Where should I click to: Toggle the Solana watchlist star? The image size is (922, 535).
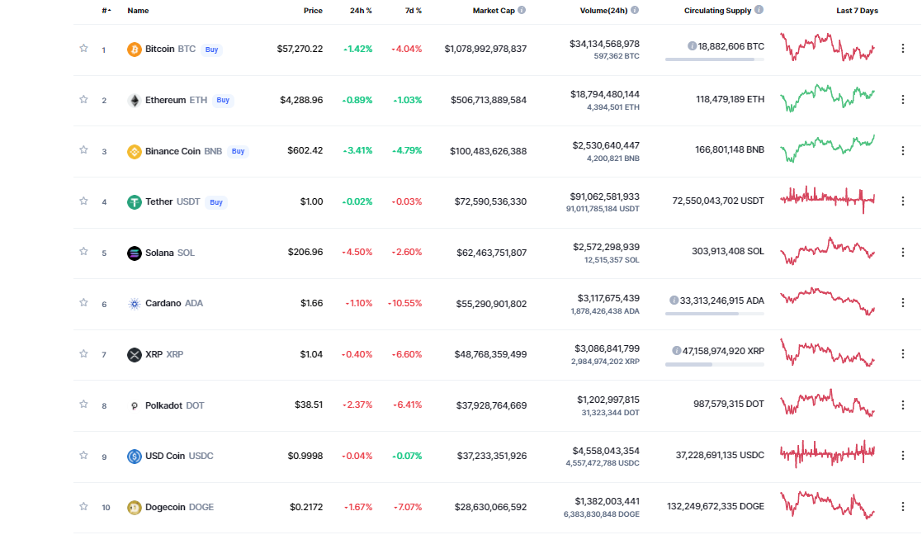pyautogui.click(x=83, y=252)
